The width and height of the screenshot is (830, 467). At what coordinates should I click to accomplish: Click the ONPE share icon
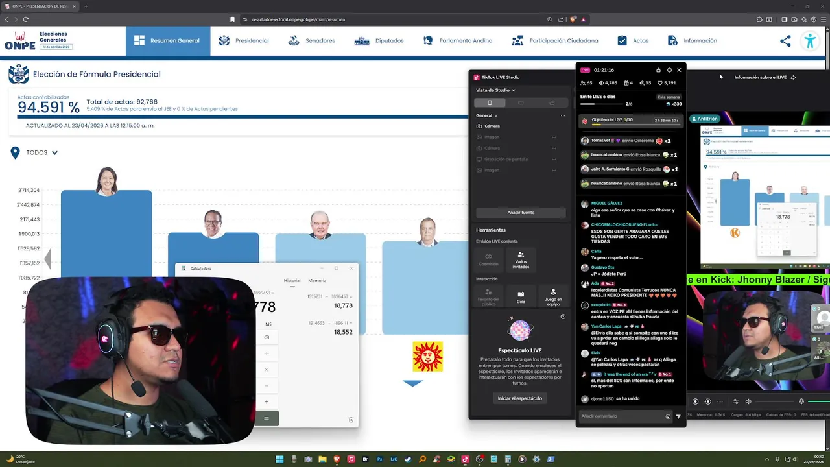(x=785, y=41)
